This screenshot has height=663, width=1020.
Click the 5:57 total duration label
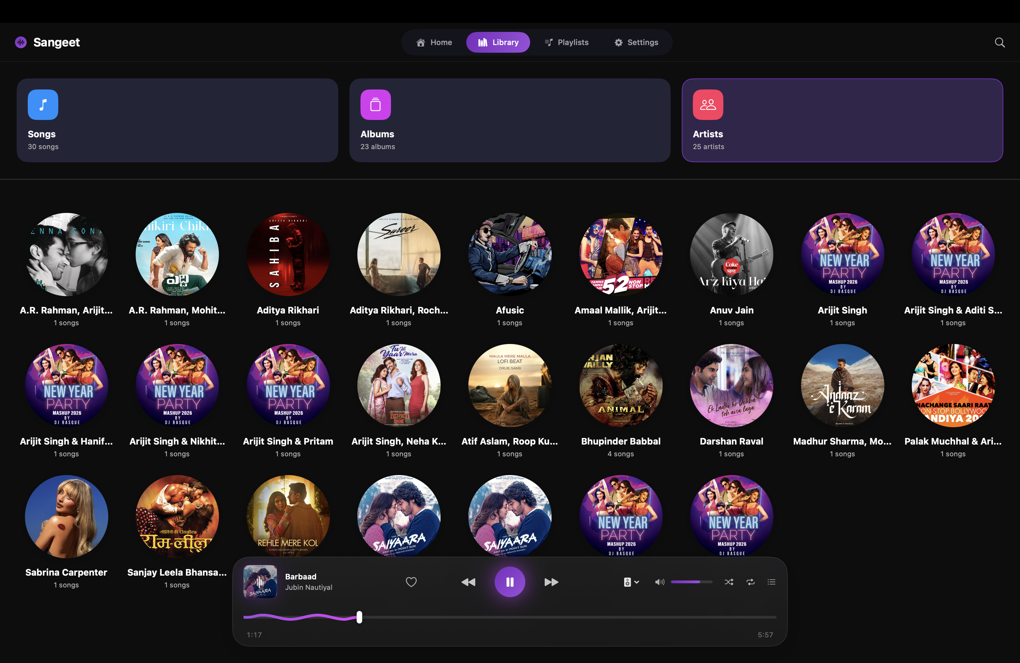click(765, 635)
